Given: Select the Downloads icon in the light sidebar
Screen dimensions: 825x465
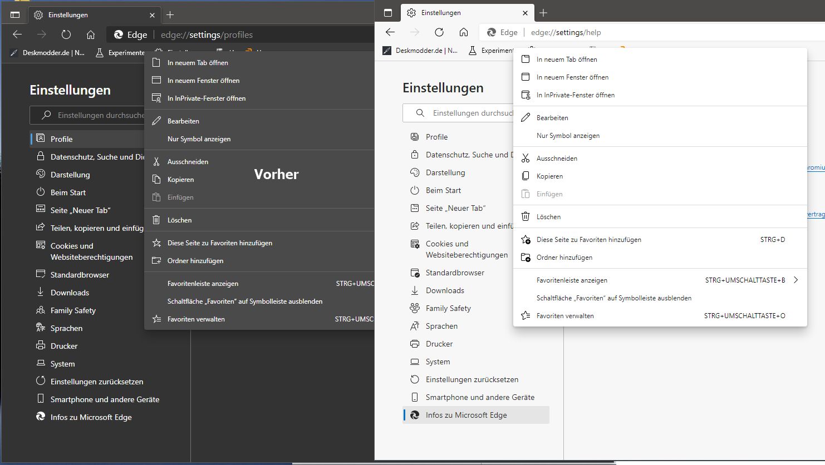Looking at the screenshot, I should tap(415, 290).
